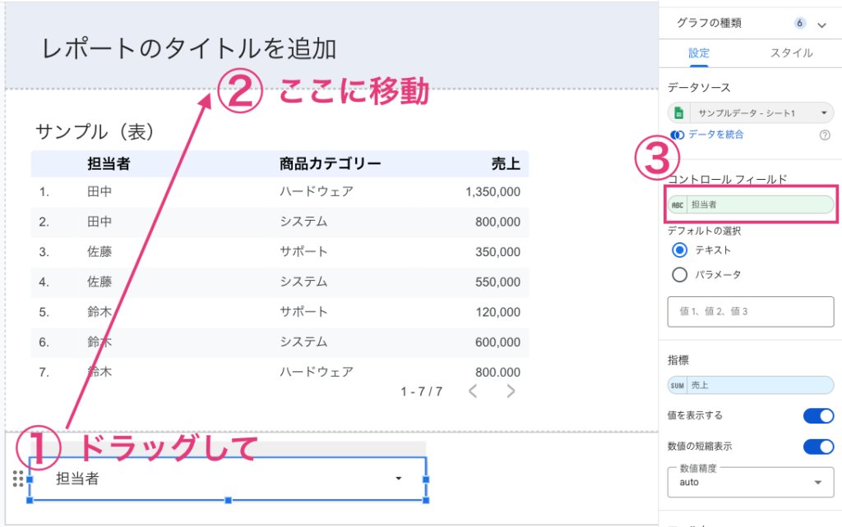The width and height of the screenshot is (842, 527).
Task: Click the drag handle beside 担当者 control
Action: [18, 479]
